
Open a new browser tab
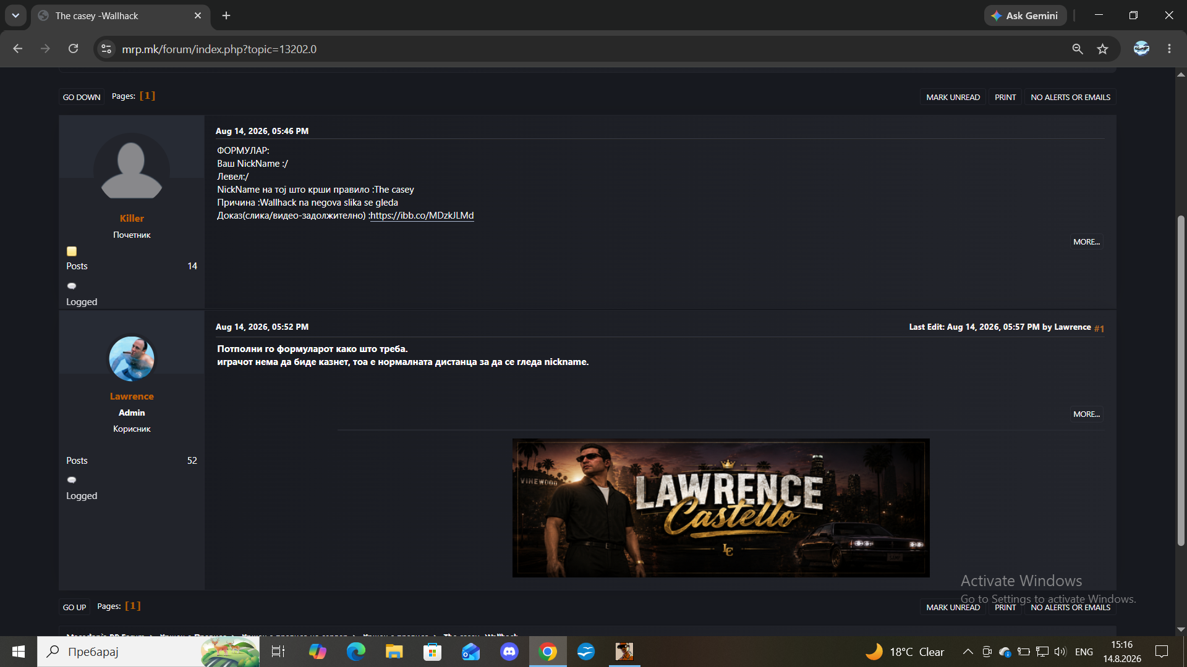coord(226,15)
